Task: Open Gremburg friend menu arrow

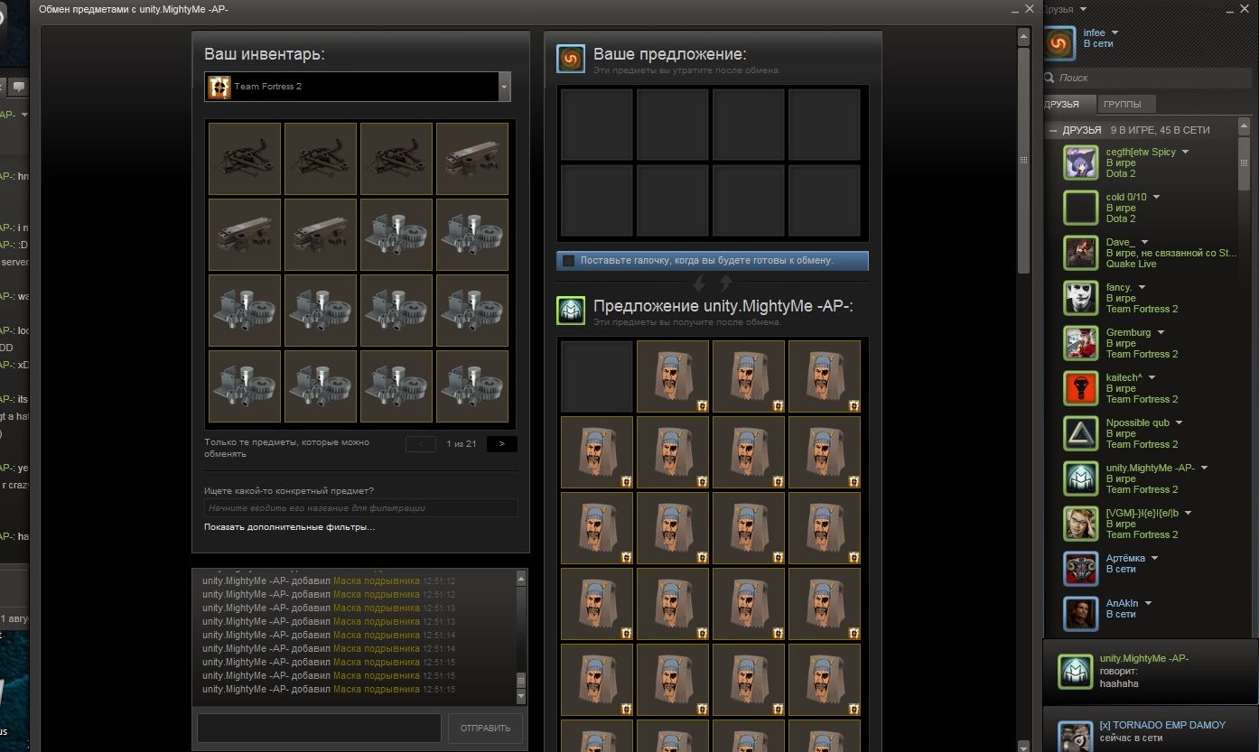Action: (1161, 332)
